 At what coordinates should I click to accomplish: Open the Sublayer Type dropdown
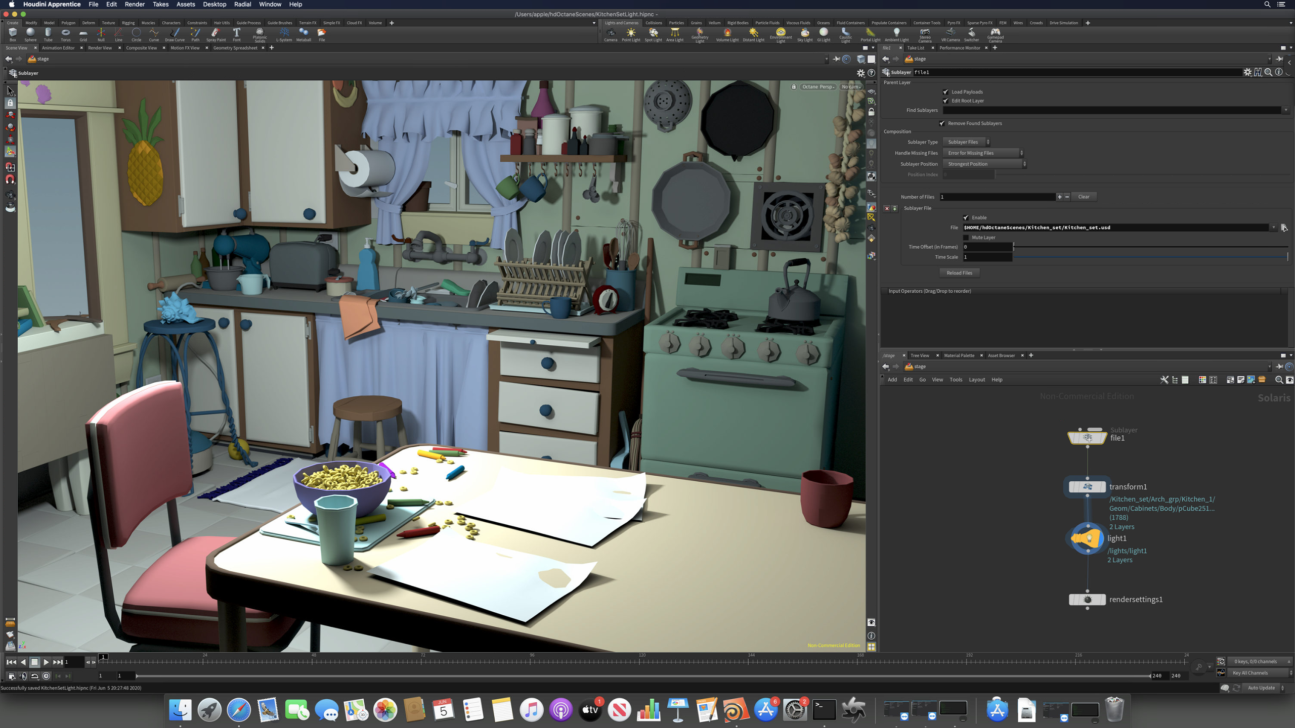click(967, 142)
